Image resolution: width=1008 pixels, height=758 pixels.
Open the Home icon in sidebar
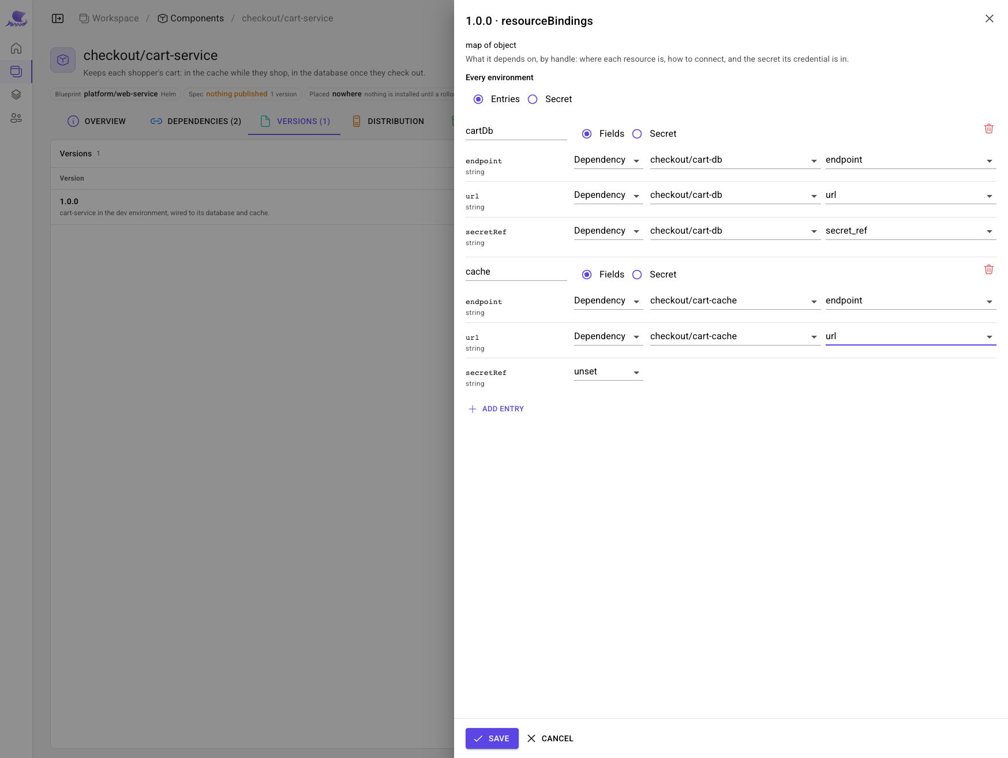tap(16, 48)
